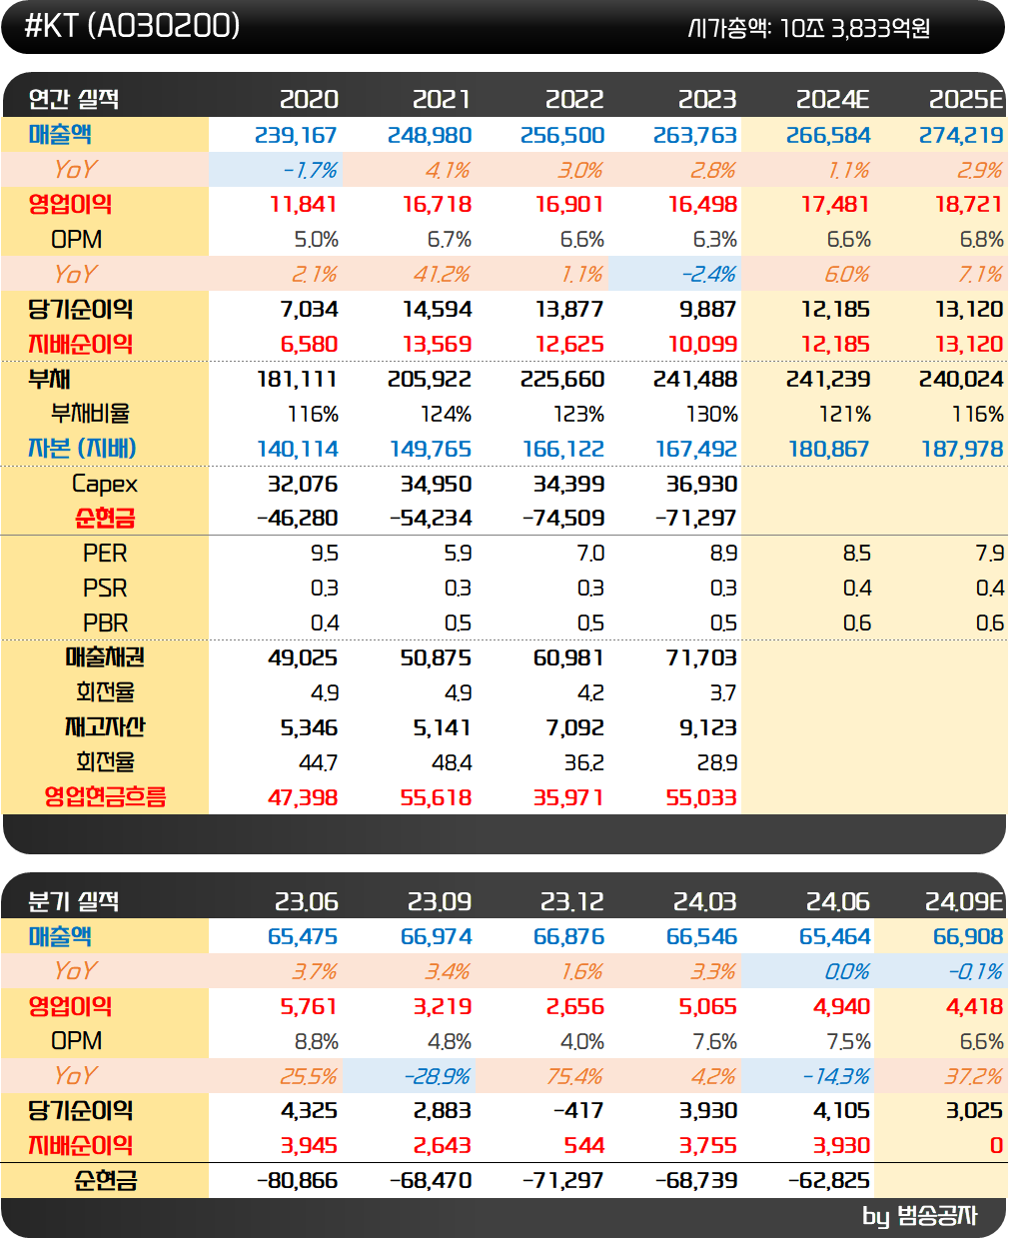Click the 24.09E quarterly net income 3,025
The image size is (1009, 1238).
point(974,1111)
